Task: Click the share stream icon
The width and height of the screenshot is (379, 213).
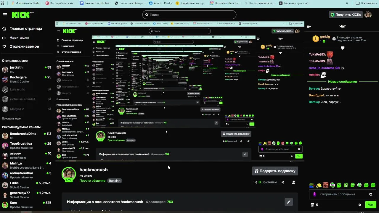Action: coord(283,182)
